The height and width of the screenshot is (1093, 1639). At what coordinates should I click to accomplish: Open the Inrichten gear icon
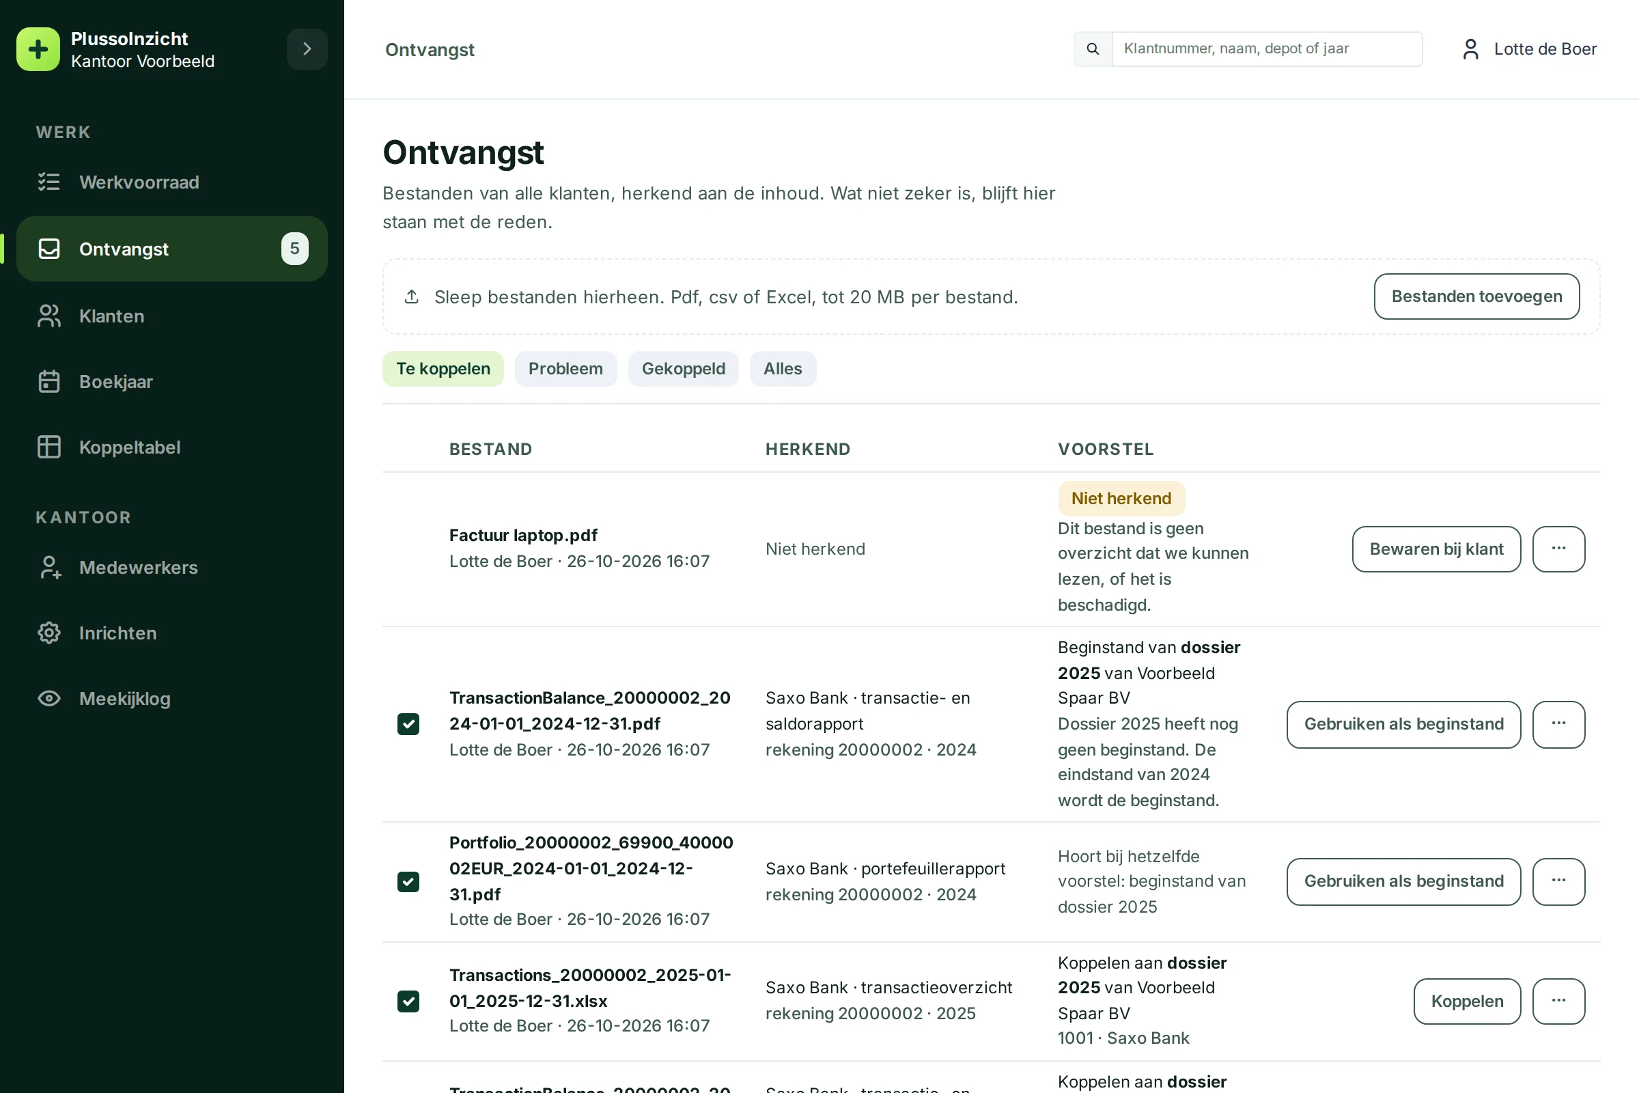point(48,633)
